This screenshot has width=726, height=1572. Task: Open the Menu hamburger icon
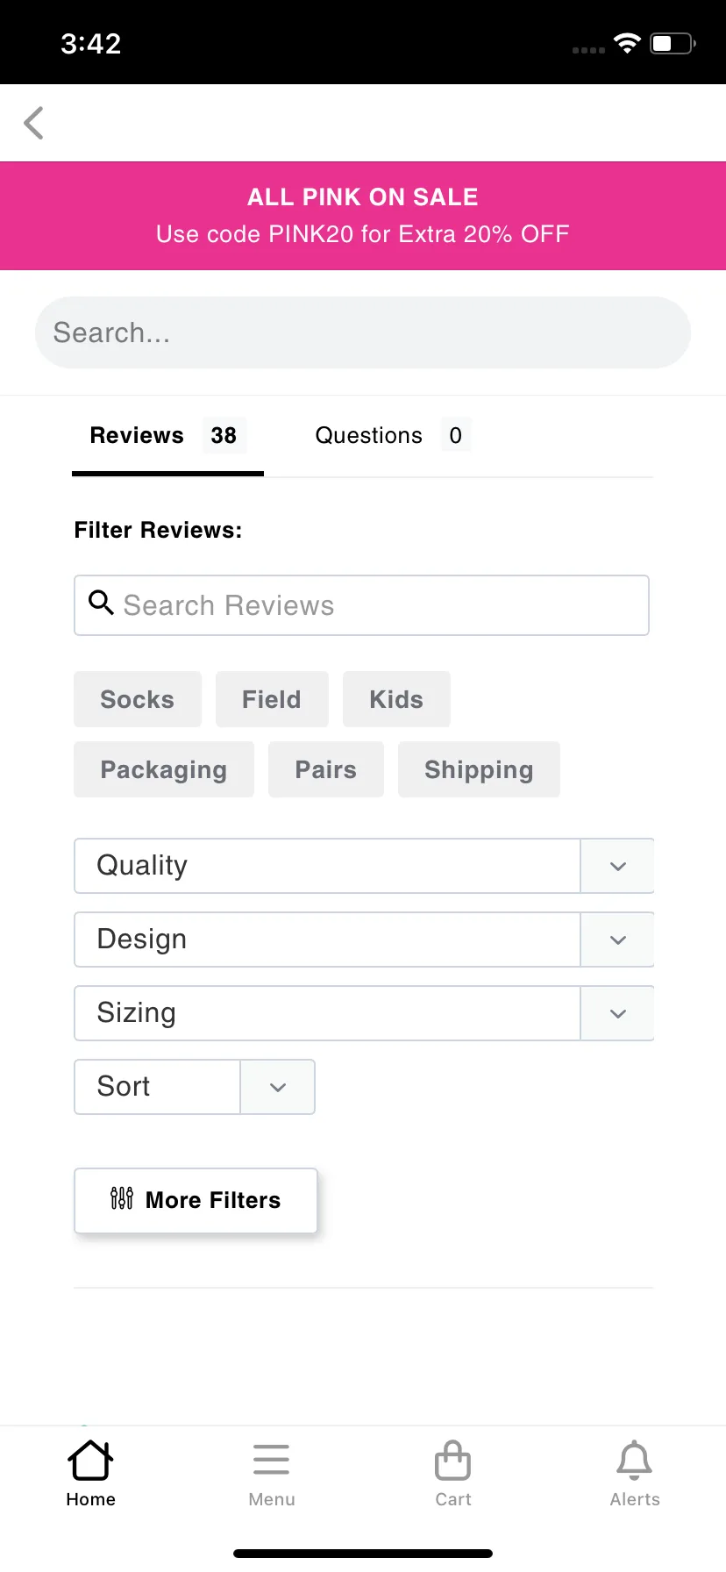(x=271, y=1460)
